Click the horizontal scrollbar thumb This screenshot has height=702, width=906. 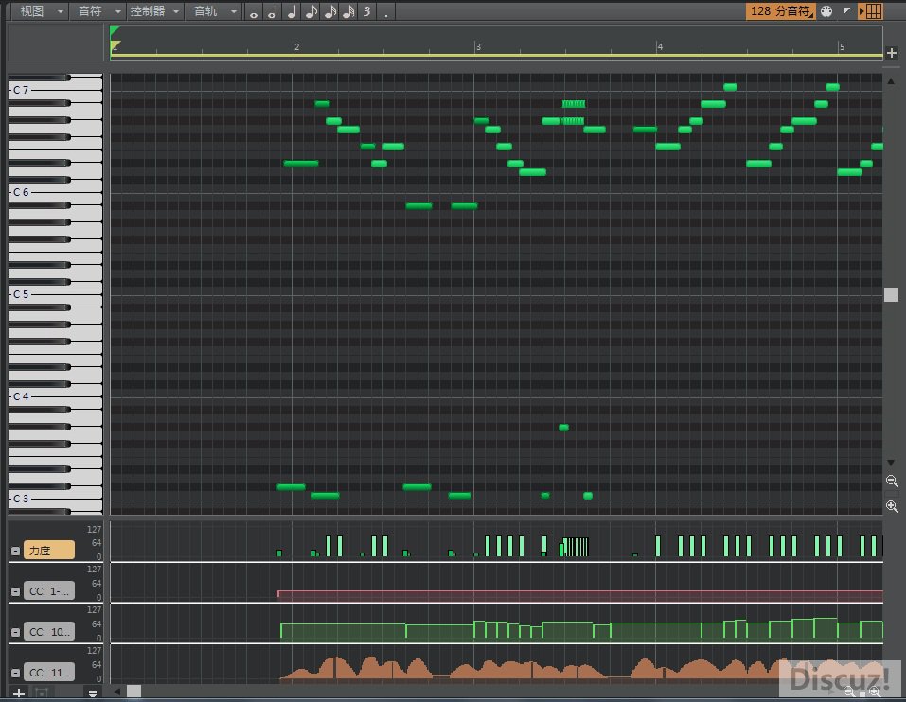pyautogui.click(x=134, y=691)
